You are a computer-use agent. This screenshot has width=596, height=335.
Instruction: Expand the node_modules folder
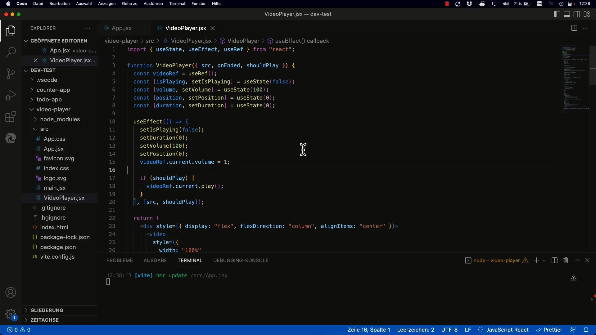point(59,119)
